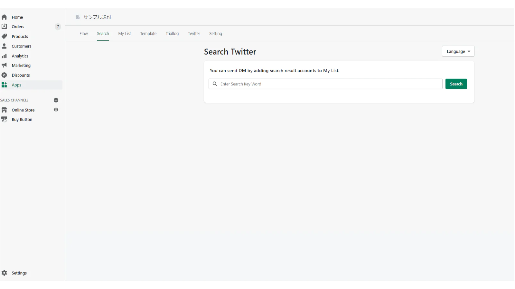Open the Setting tab
The height and width of the screenshot is (289, 515).
point(215,34)
